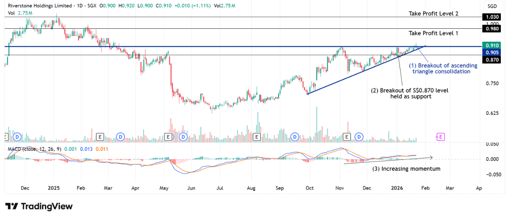Open the earnings marker in August 2025

(257, 137)
